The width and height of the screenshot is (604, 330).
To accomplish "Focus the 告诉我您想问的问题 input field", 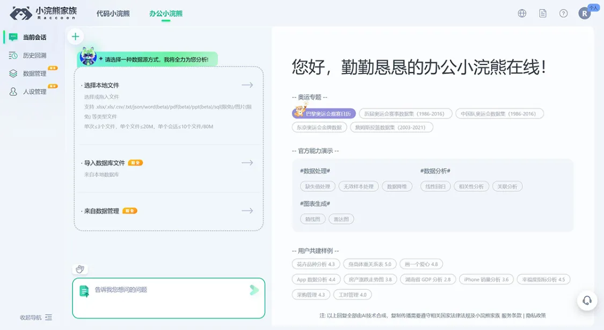I will [x=169, y=298].
